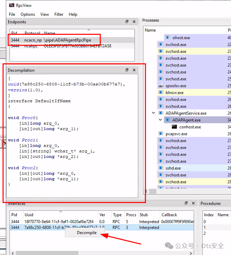Select interface 18f70770-8e64-11cf-9af1-0020af6e72f4 row
Image resolution: width=231 pixels, height=255 pixels.
(x=102, y=221)
